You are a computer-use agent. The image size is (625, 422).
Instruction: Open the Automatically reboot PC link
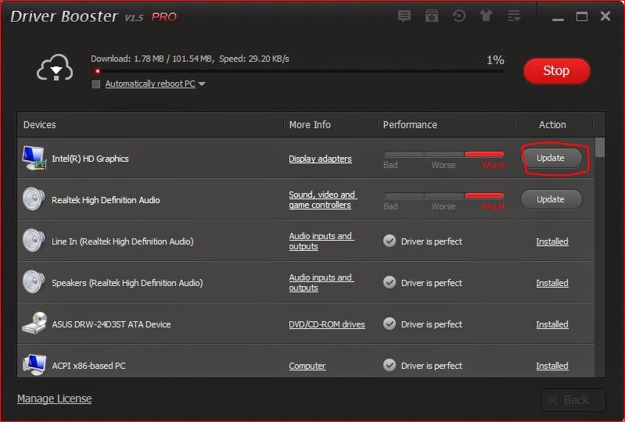click(x=150, y=84)
